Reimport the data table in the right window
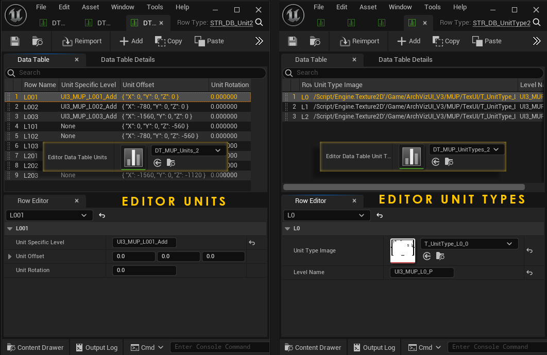This screenshot has width=547, height=355. click(360, 41)
